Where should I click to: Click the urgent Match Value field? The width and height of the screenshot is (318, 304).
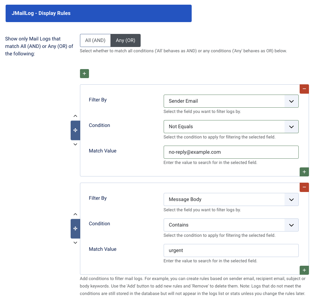[x=231, y=250]
